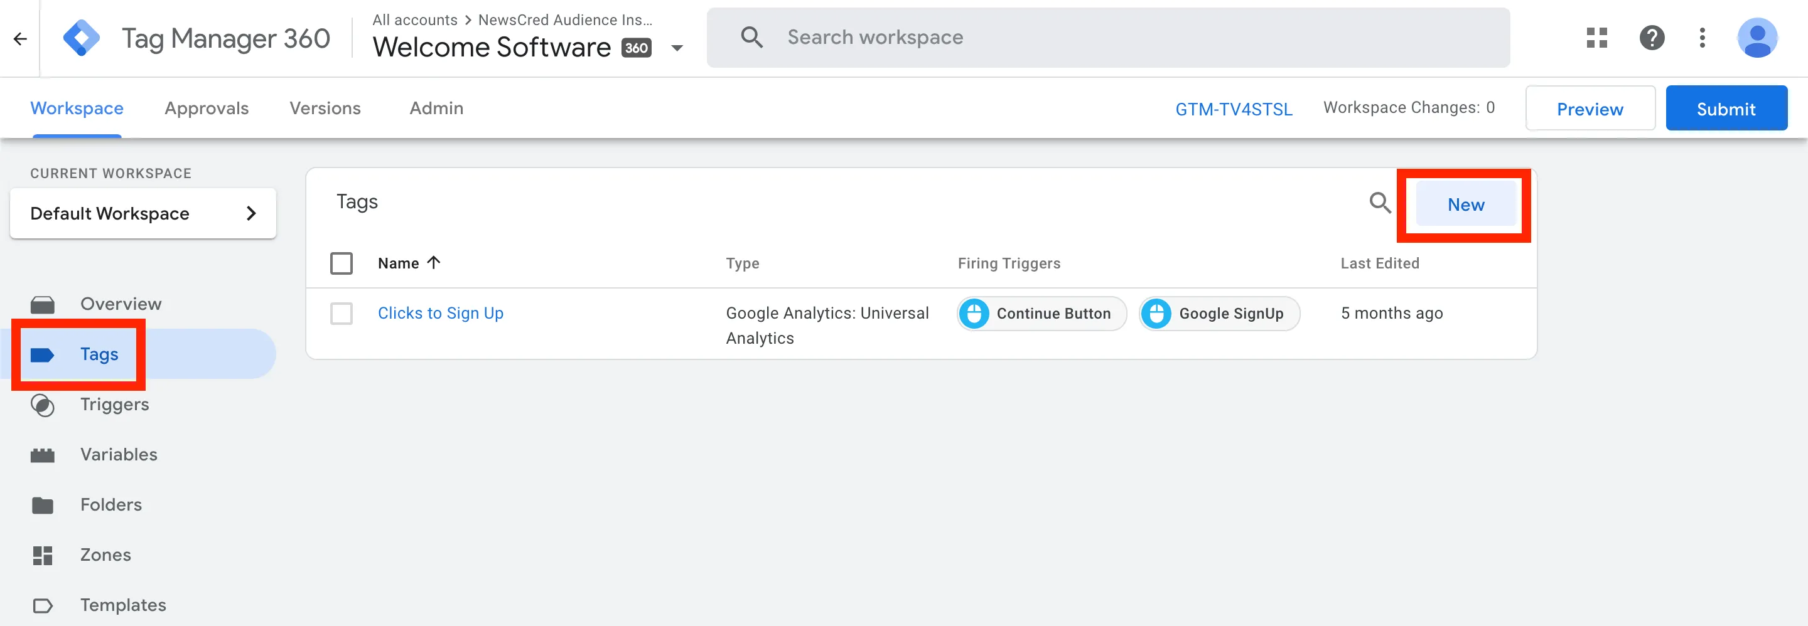Click the Templates sidebar icon
Image resolution: width=1808 pixels, height=626 pixels.
coord(43,606)
